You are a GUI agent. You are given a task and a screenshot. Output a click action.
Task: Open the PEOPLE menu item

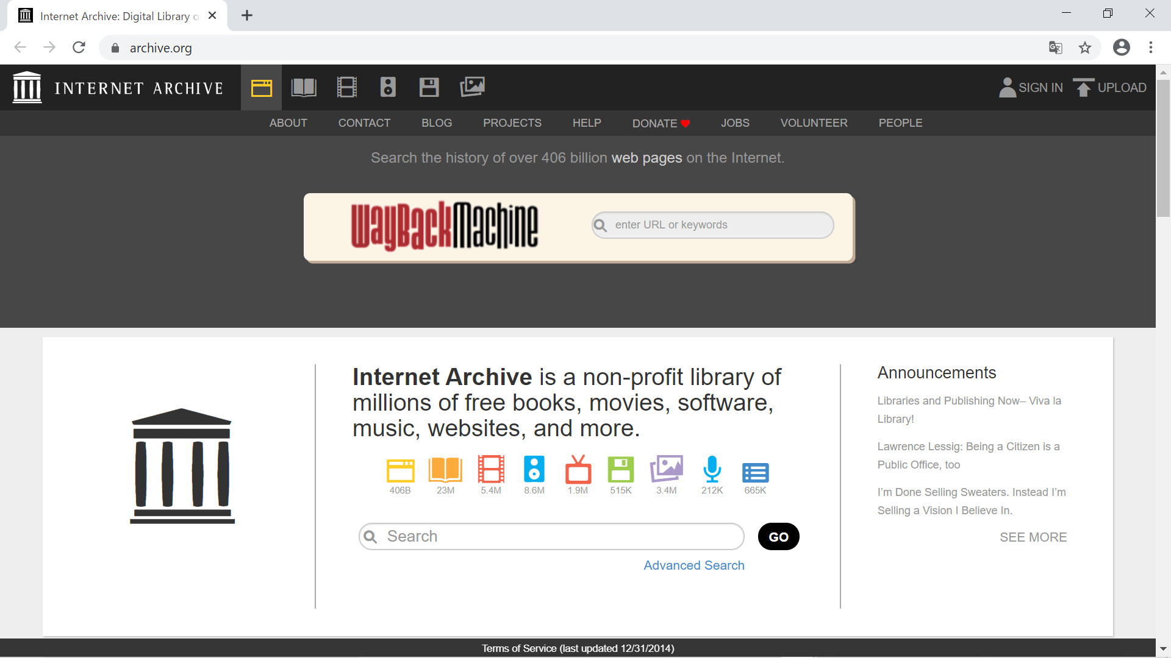pos(900,123)
